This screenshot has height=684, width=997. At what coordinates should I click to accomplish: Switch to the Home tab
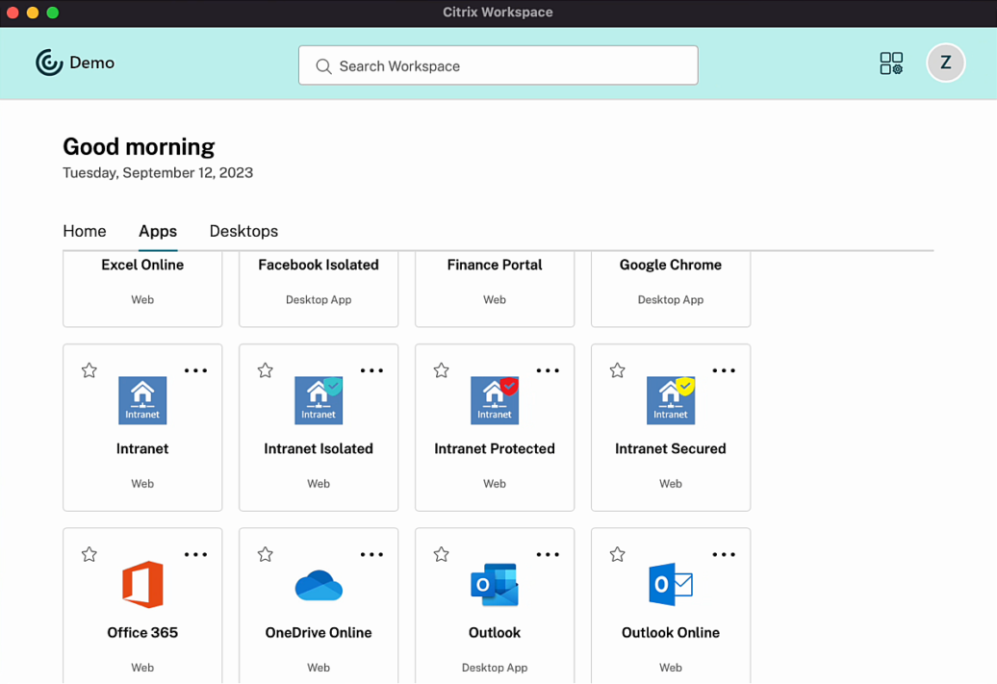tap(85, 231)
